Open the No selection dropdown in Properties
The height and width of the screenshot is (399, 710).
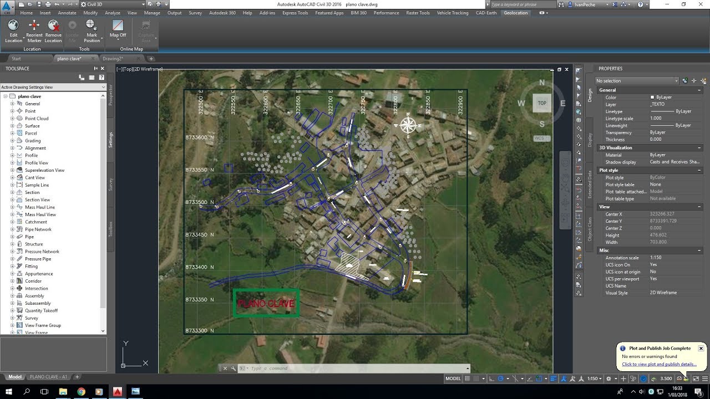[x=637, y=81]
